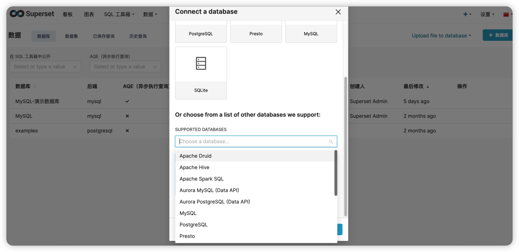
Task: Switch to the 已保存查询 tab
Action: tap(104, 36)
